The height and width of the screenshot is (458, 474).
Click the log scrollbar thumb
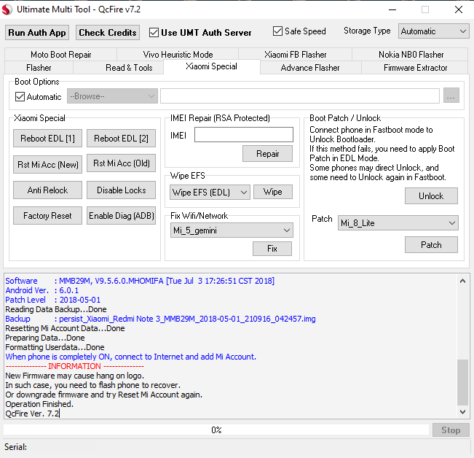(462, 382)
